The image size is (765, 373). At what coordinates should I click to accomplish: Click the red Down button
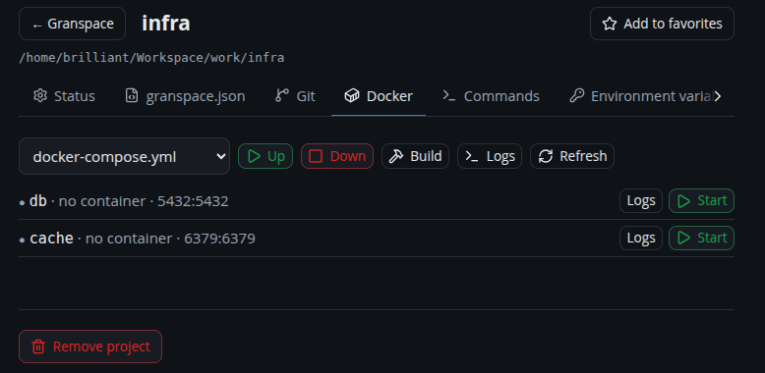[337, 156]
